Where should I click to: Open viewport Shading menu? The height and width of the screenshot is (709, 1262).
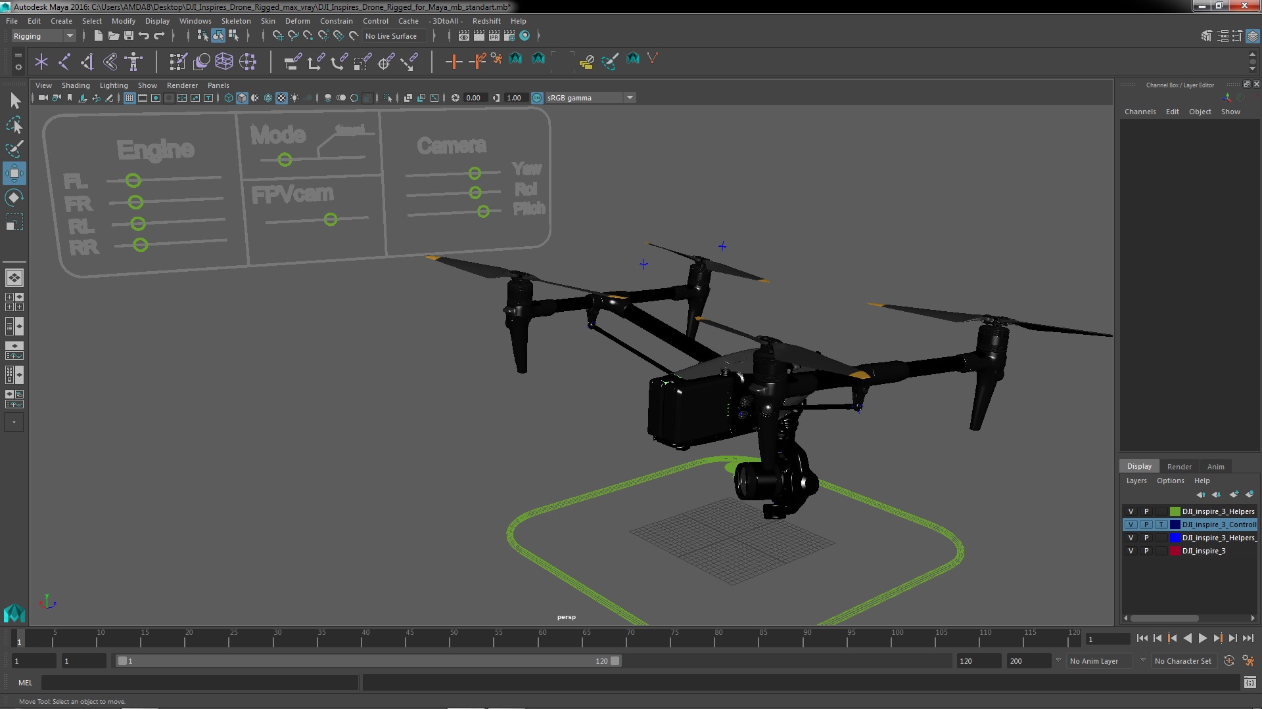point(76,85)
